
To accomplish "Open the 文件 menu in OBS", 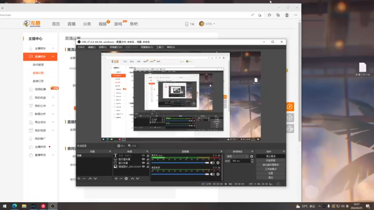I will [x=81, y=47].
